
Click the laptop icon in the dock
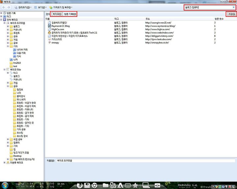coord(146,185)
